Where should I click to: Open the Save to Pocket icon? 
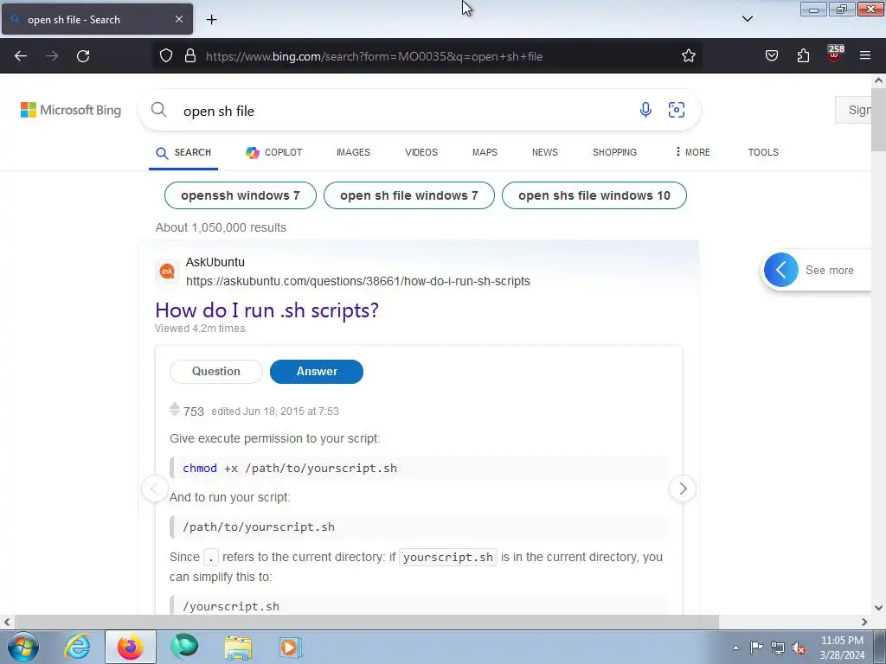771,56
